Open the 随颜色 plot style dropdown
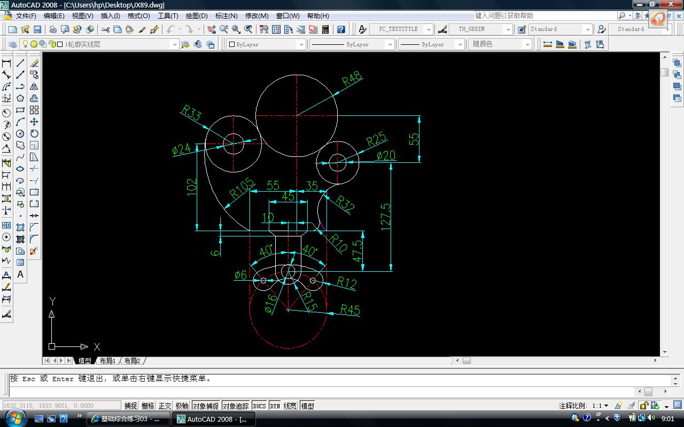The height and width of the screenshot is (427, 684). tap(501, 44)
